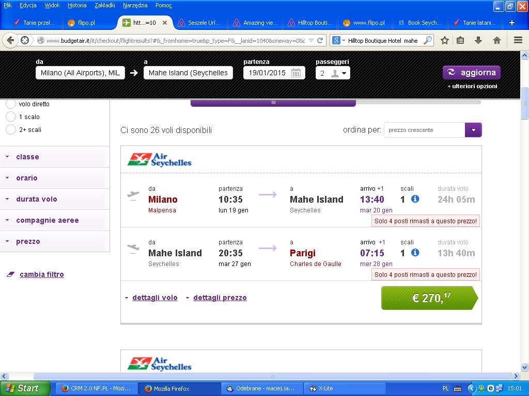This screenshot has height=396, width=529.
Task: Click the vertical scrollbar thumb
Action: [525, 103]
